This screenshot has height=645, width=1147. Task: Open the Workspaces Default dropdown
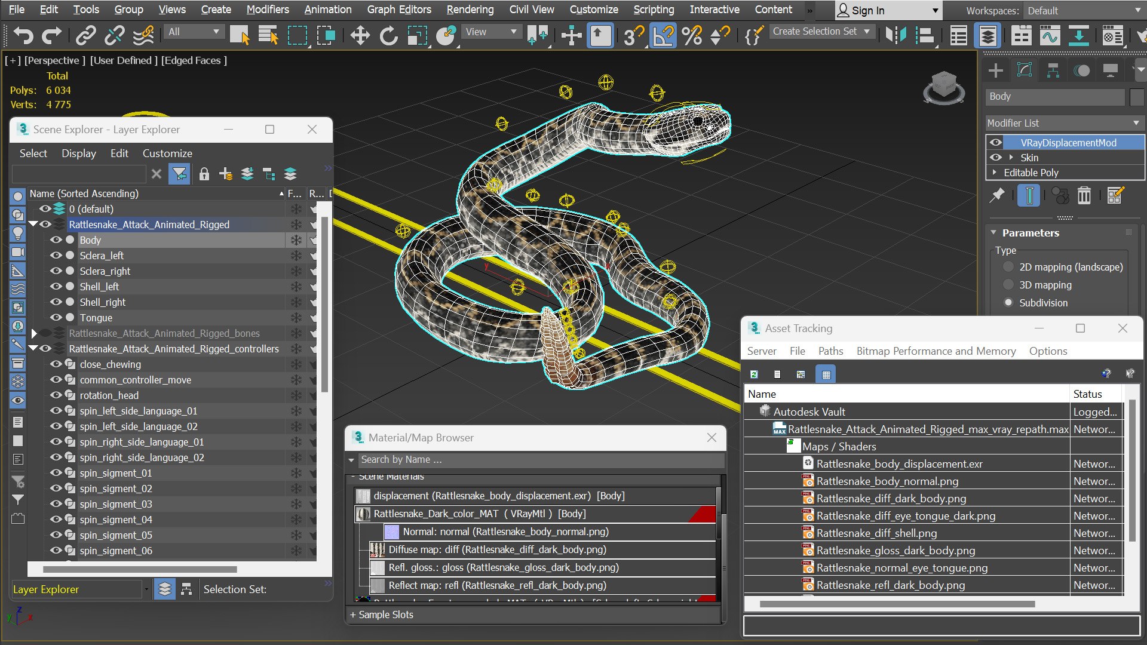[x=1084, y=11]
